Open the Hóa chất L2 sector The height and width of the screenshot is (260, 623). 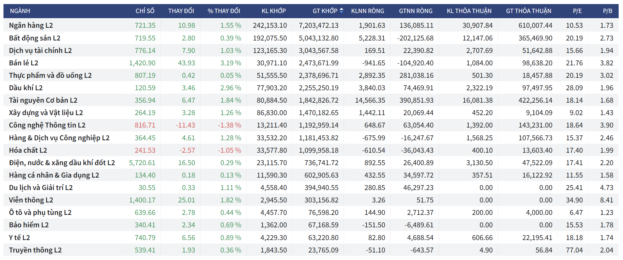28,150
